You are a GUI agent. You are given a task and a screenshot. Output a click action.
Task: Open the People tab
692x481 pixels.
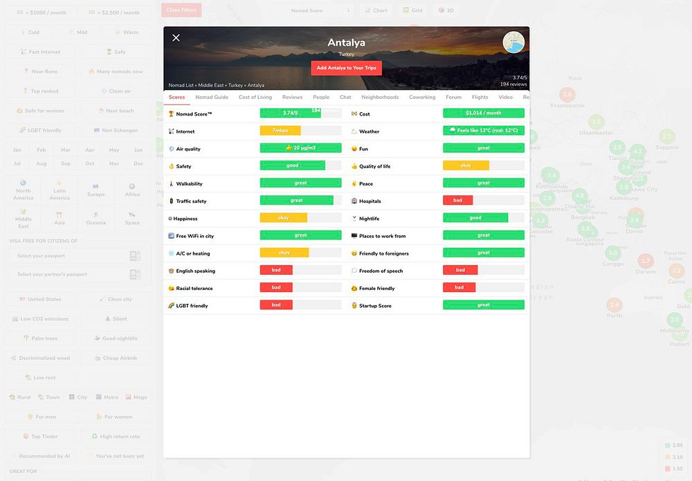(321, 97)
